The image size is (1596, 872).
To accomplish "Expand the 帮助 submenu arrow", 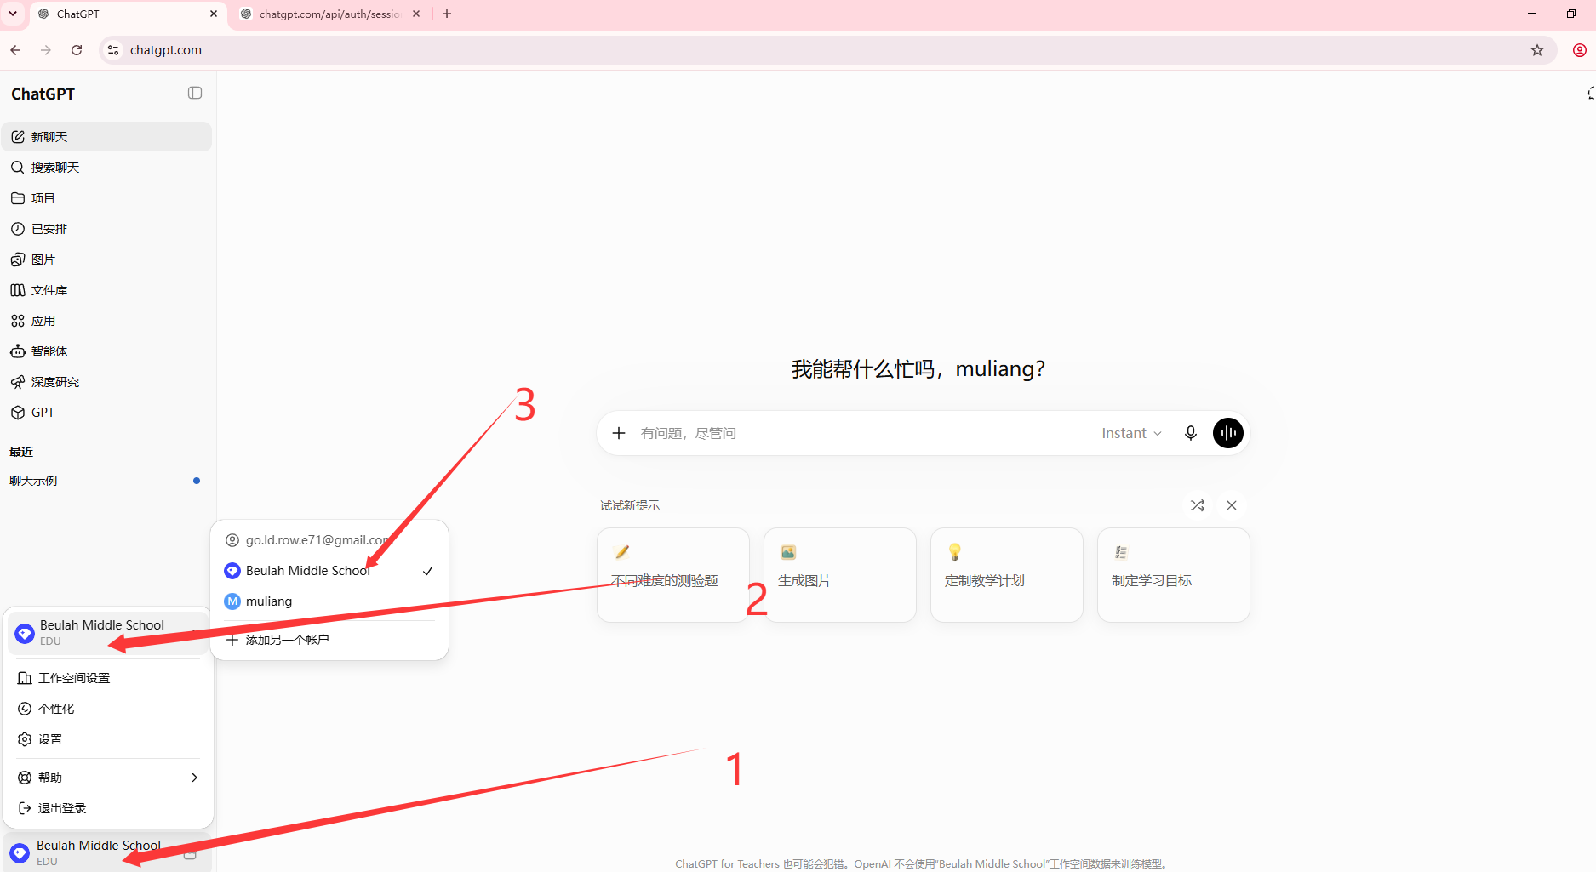I will click(x=194, y=778).
